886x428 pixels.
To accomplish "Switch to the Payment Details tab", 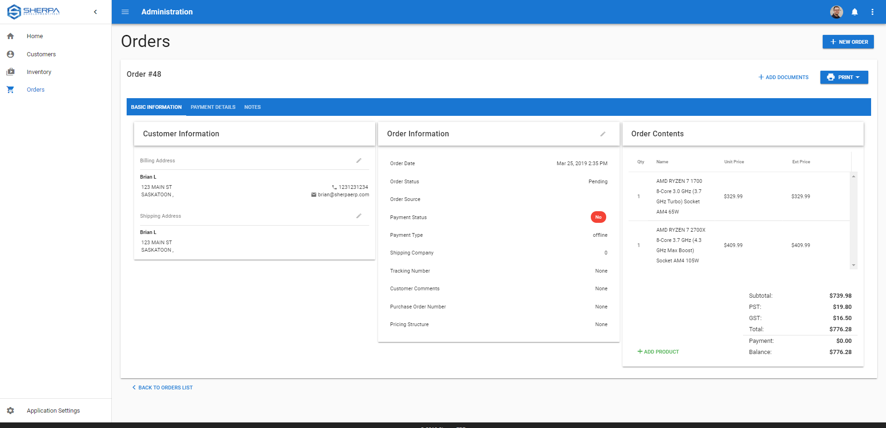I will pos(213,107).
